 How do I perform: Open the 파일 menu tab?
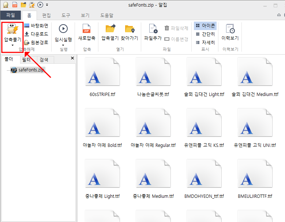(11, 15)
